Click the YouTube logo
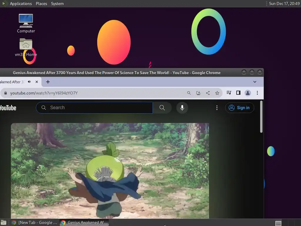 tap(8, 108)
